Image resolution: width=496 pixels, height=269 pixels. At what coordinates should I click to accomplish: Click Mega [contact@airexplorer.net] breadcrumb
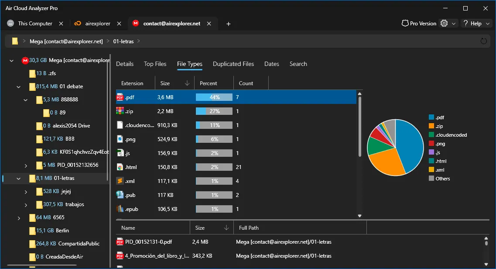click(x=66, y=41)
